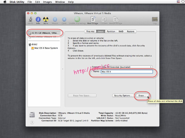Click the red close window button
This screenshot has height=138, width=185.
click(28, 13)
